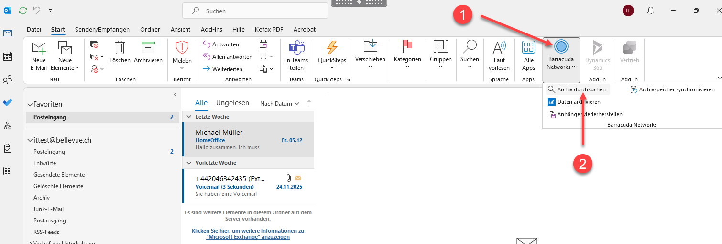722x244 pixels.
Task: Open the Melden report dropdown
Action: (x=182, y=56)
